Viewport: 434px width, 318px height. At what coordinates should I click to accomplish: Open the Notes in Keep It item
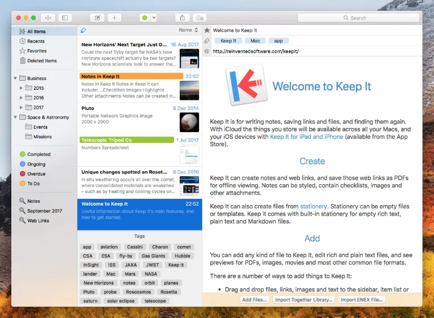click(140, 86)
